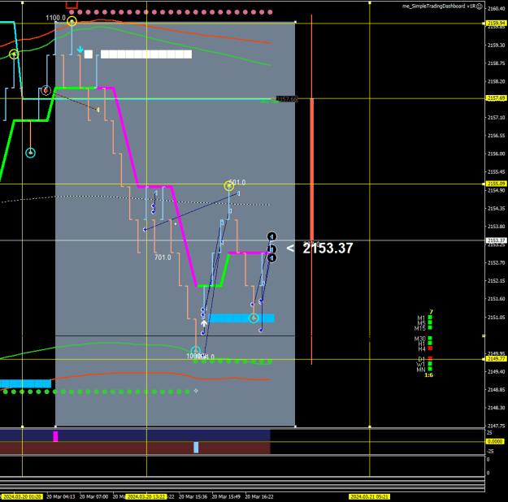Click the 1100.0 label near top

[x=55, y=18]
